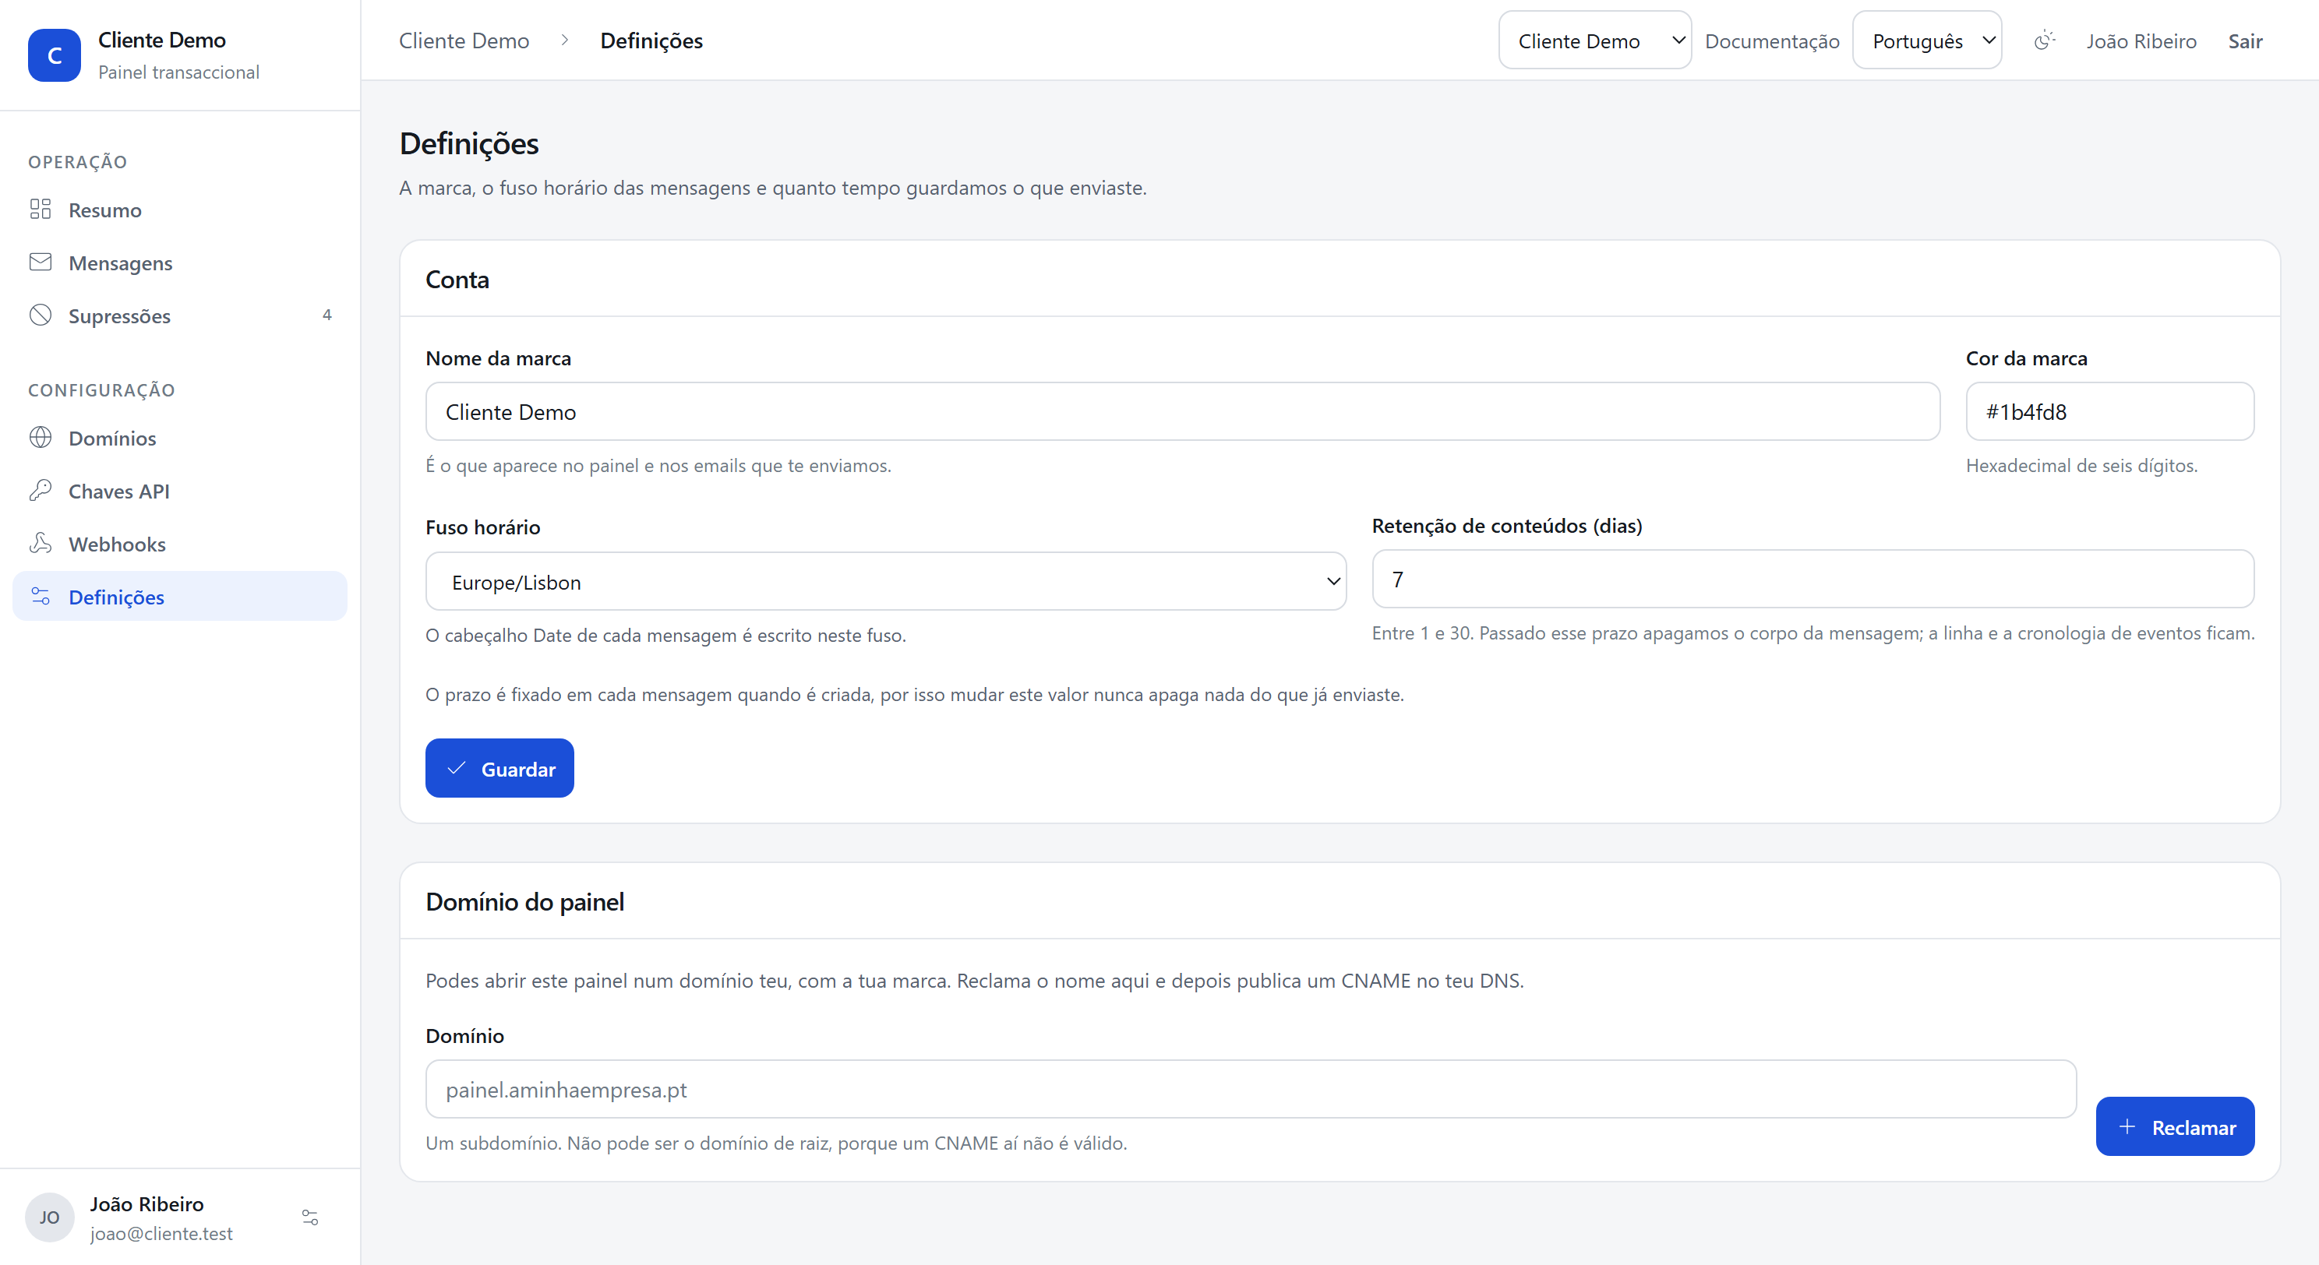Click João Ribeiro in the top bar

click(2141, 41)
